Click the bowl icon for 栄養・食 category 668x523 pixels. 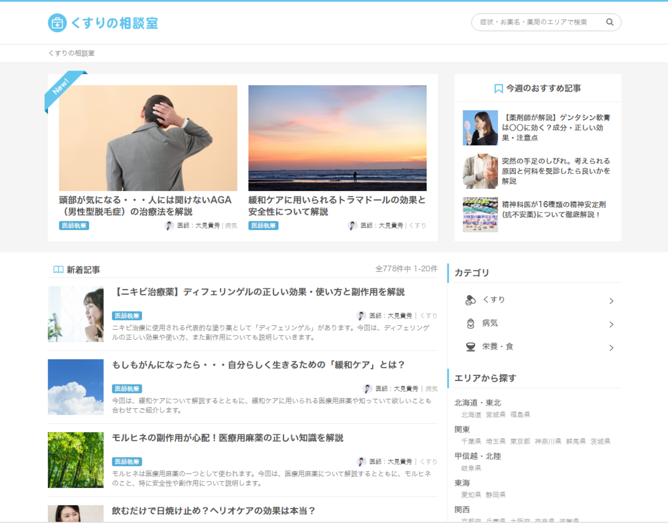tap(471, 347)
